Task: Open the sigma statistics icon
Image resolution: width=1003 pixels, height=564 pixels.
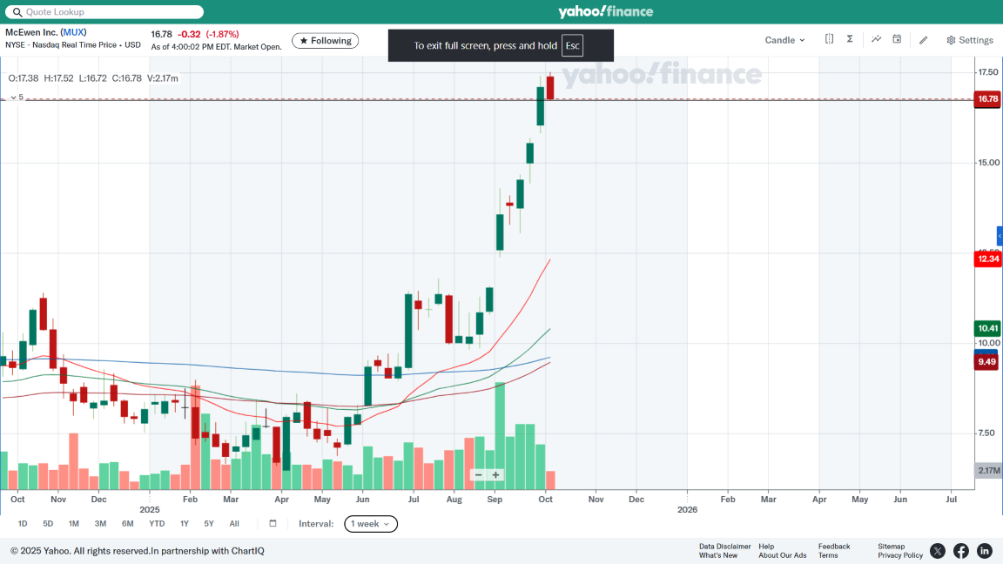Action: [850, 39]
